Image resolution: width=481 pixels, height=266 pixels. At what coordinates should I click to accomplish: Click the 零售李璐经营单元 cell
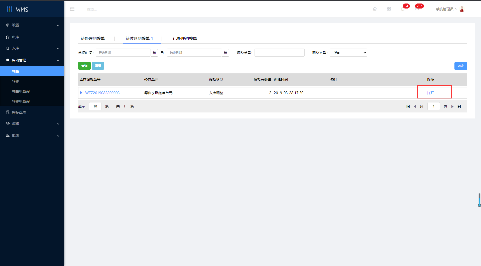coord(158,93)
